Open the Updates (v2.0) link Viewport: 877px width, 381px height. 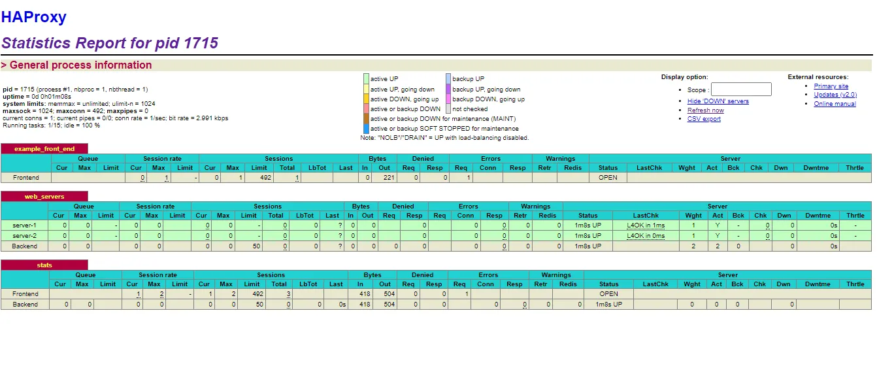(835, 95)
